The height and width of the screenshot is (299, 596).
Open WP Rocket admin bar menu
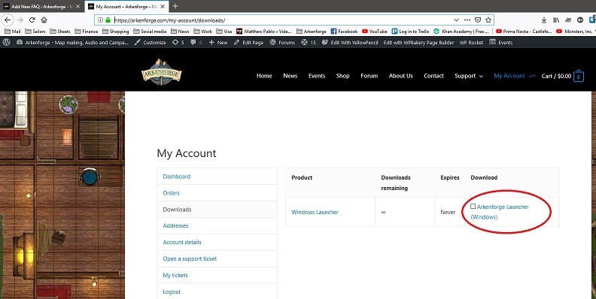(471, 43)
